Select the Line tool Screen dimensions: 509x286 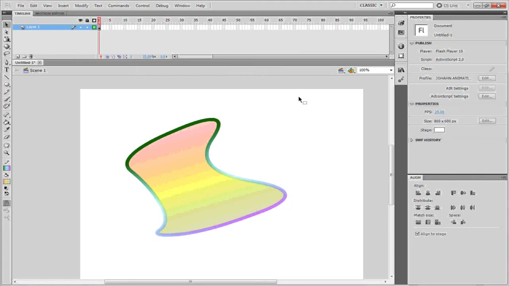[x=6, y=77]
